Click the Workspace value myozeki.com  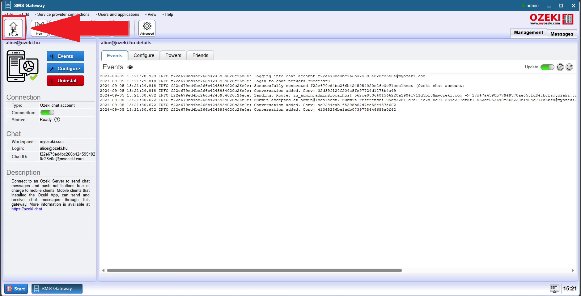pyautogui.click(x=52, y=142)
